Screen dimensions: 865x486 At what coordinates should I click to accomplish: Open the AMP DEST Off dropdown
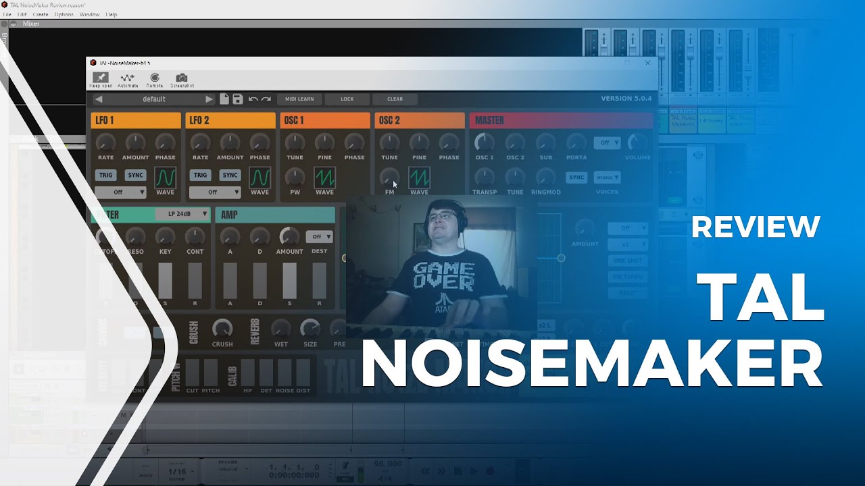pyautogui.click(x=319, y=237)
